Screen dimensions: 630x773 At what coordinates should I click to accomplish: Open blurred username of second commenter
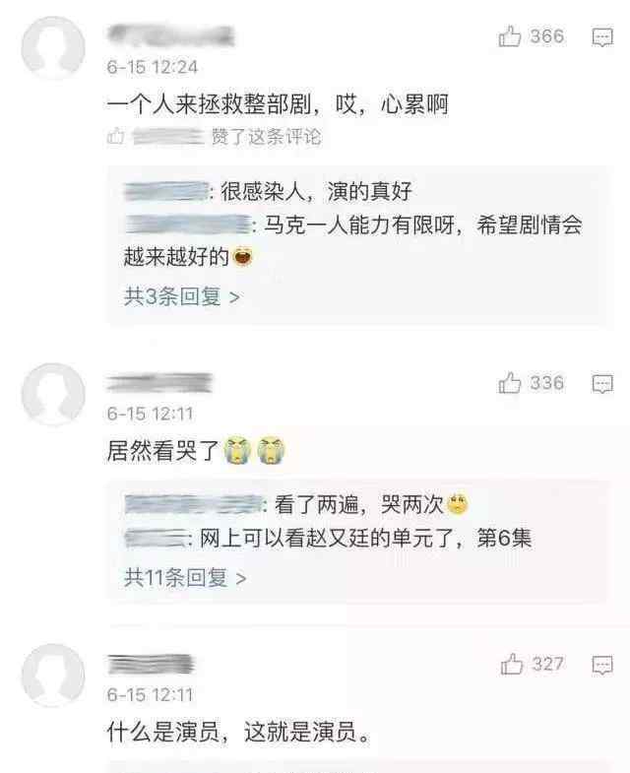pos(159,383)
